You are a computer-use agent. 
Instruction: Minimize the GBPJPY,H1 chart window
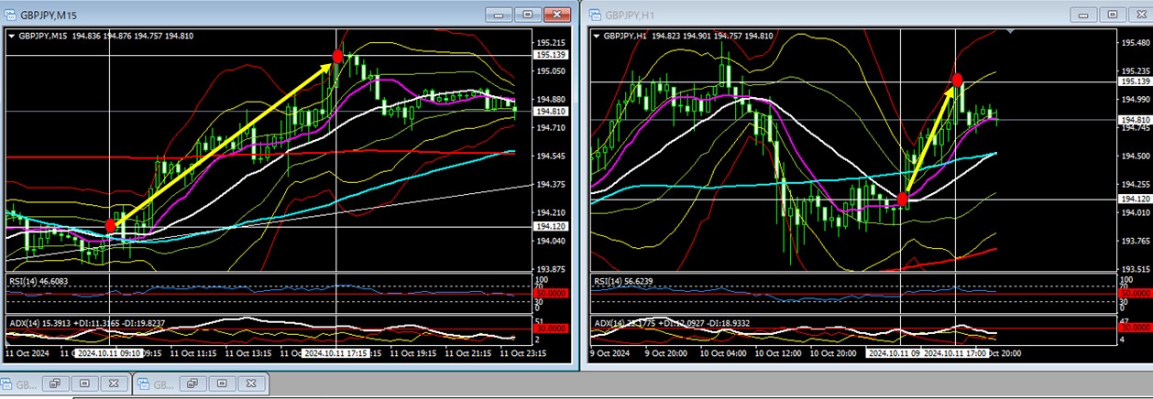coord(1082,15)
